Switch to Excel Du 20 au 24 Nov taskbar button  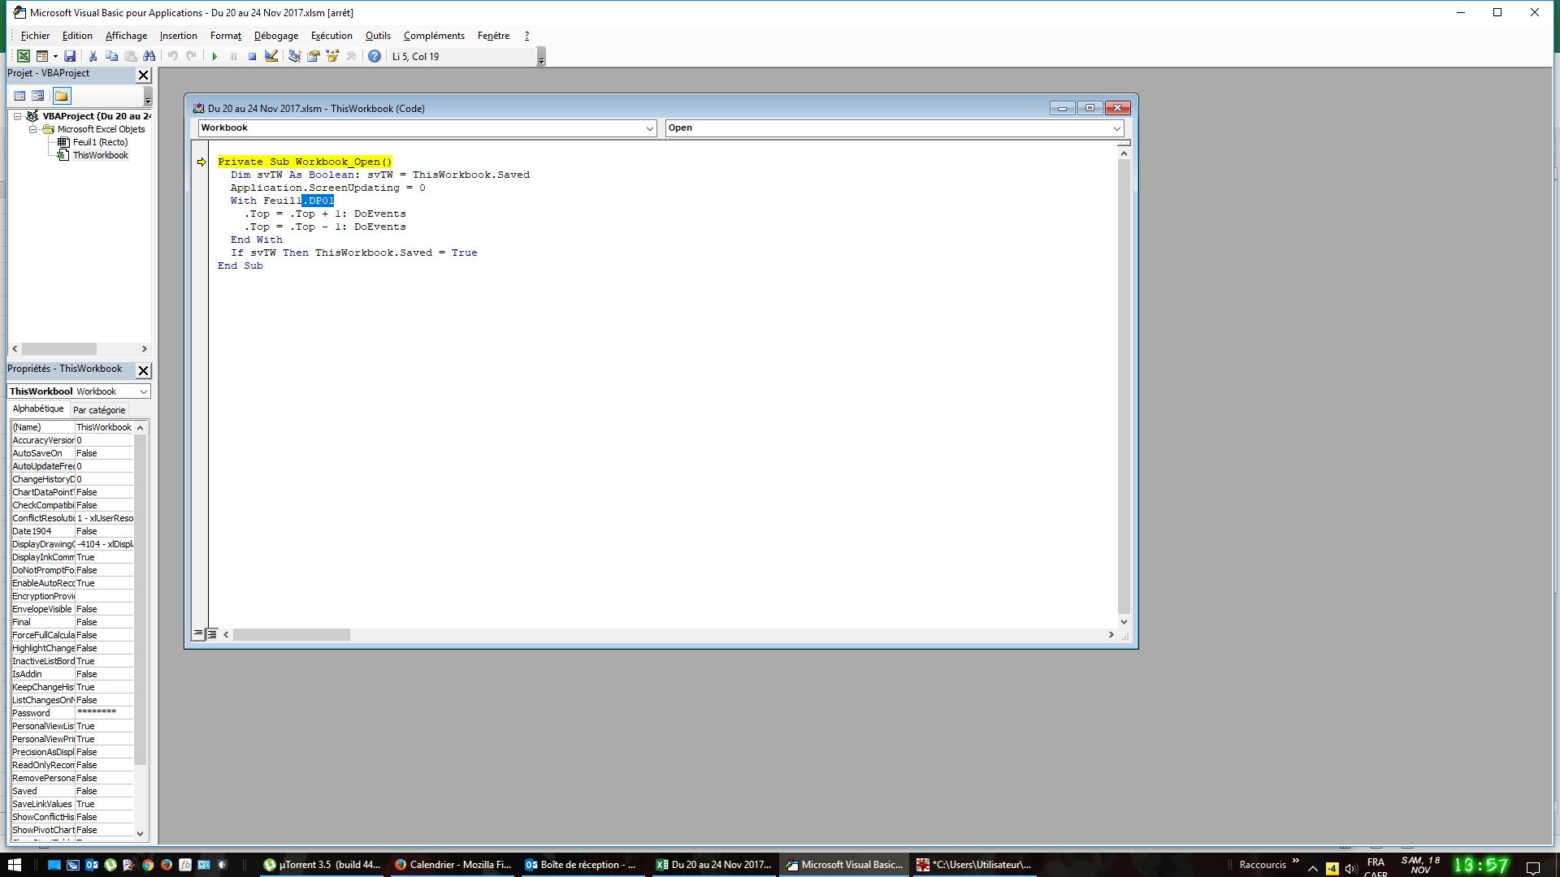tap(715, 865)
